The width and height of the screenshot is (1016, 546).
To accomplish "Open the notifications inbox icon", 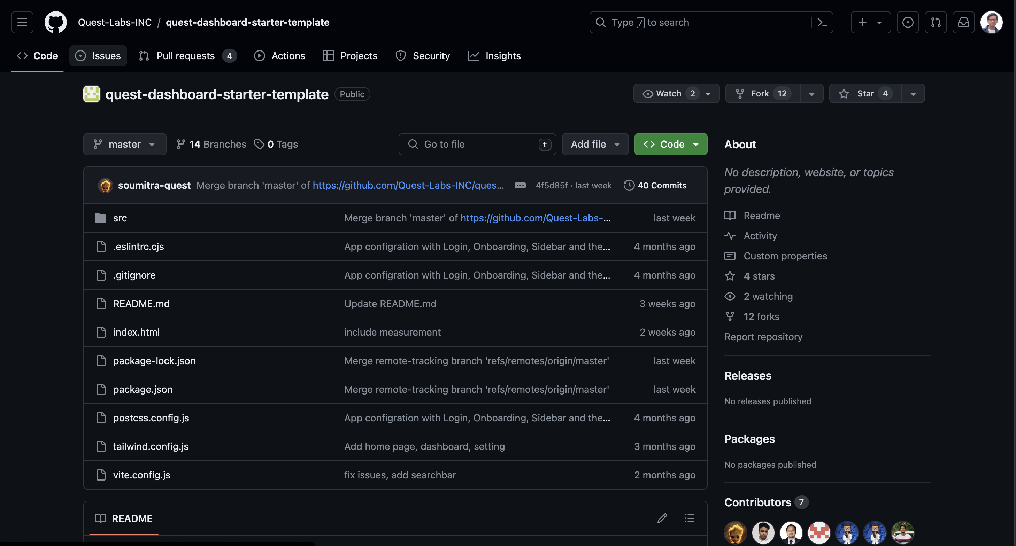I will [x=963, y=22].
